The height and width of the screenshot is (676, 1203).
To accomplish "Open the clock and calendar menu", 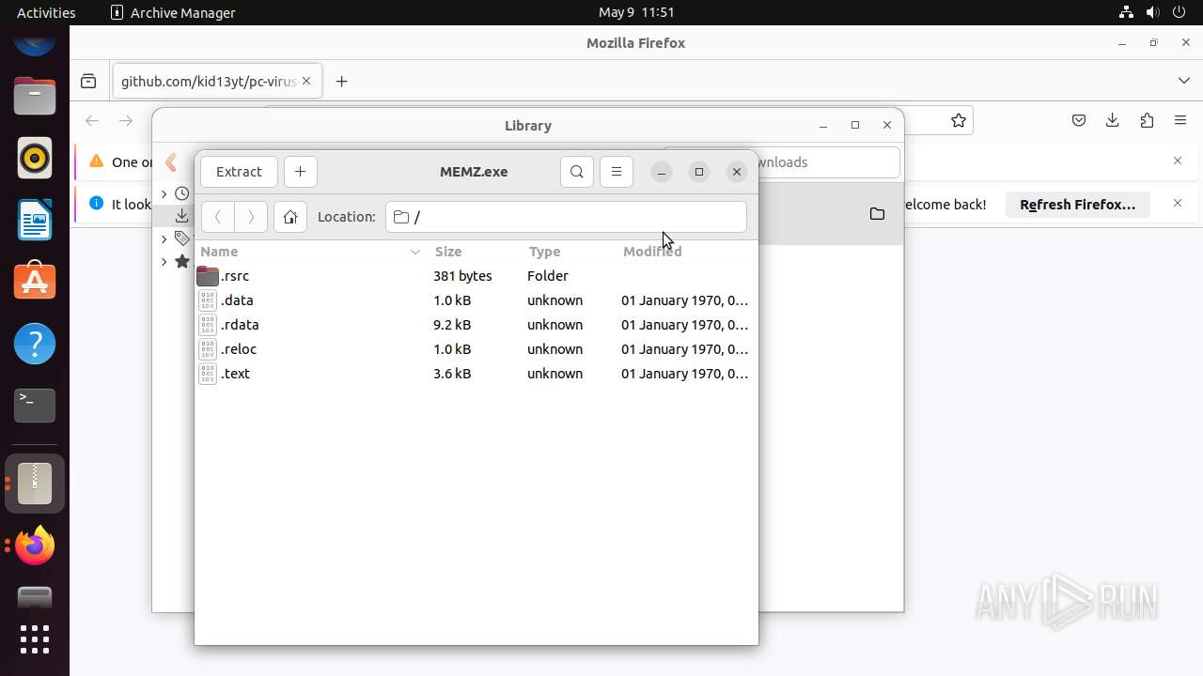I will 636,12.
